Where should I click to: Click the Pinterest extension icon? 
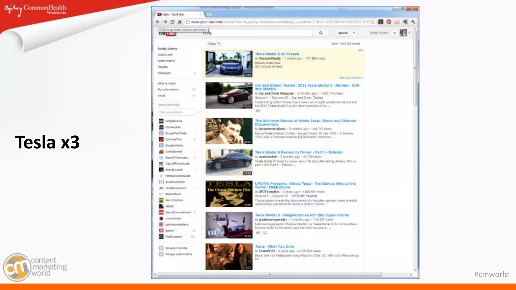click(x=389, y=22)
